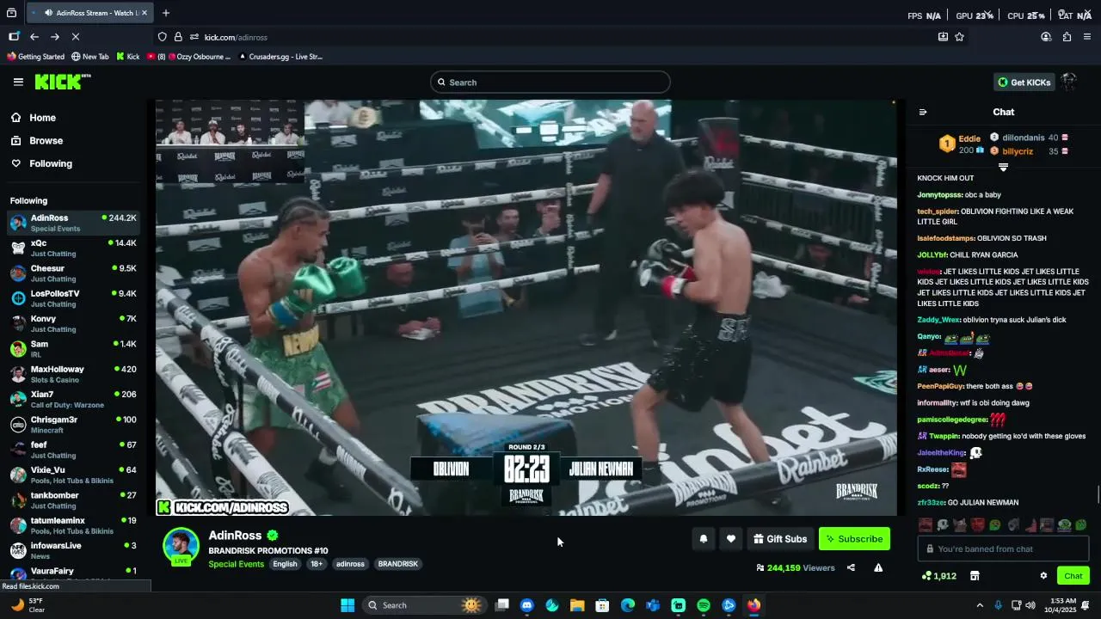The width and height of the screenshot is (1101, 619).
Task: Install the site as app icon in address bar
Action: (943, 37)
